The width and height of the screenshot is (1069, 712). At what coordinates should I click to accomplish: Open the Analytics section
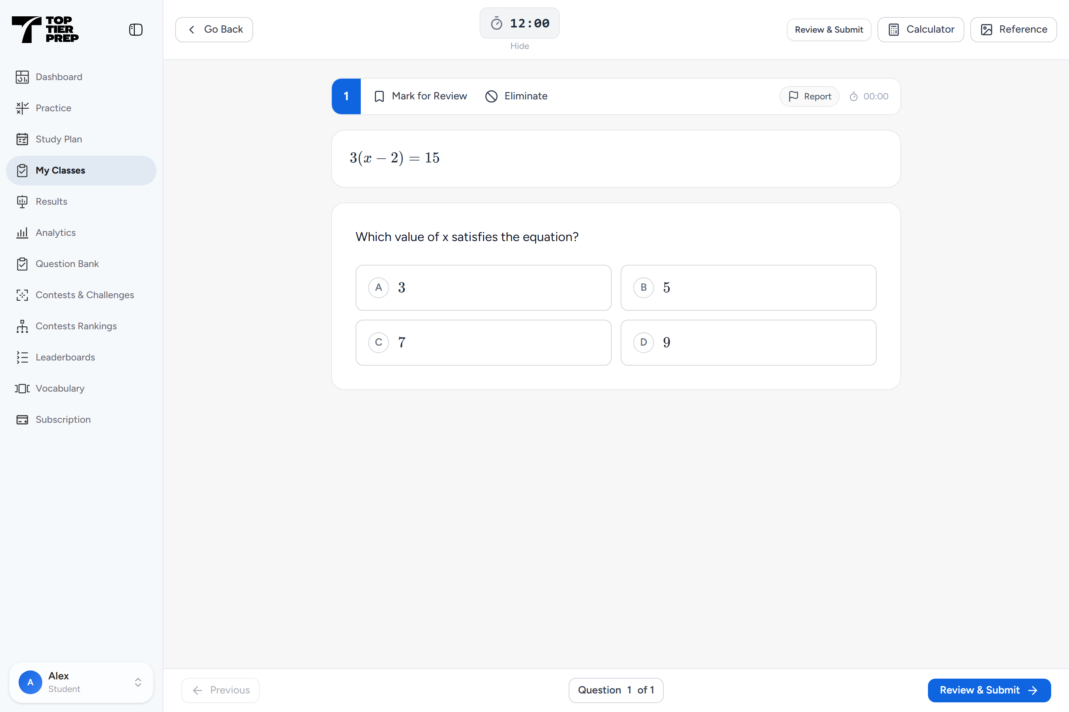click(x=81, y=233)
